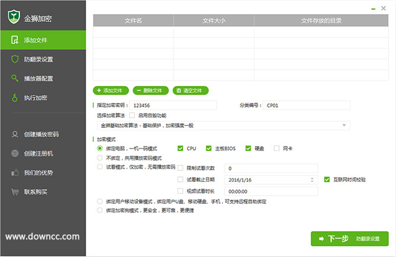Screen dimensions: 396x257
Task: Click the 联系购买 shopping cart icon
Action: pyautogui.click(x=15, y=192)
